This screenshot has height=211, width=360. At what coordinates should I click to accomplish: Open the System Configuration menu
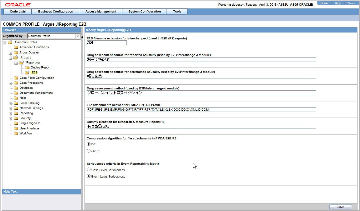click(145, 12)
